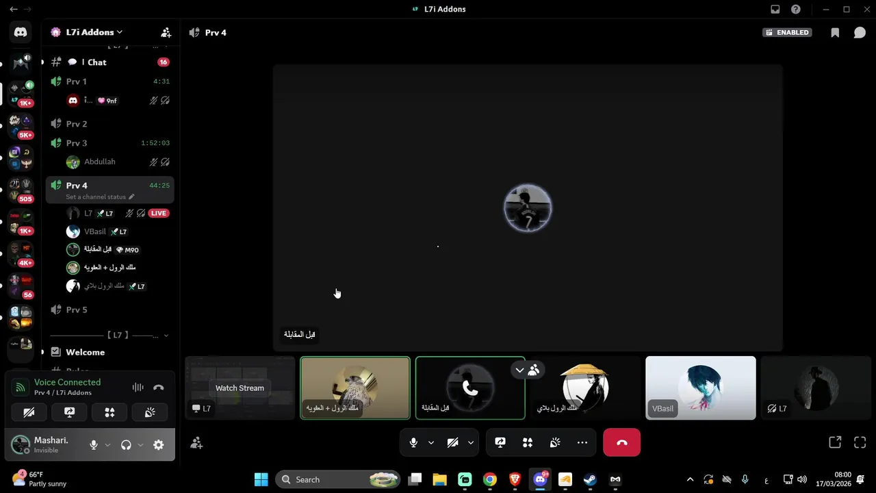Click the ENABLED badge in header

click(787, 32)
